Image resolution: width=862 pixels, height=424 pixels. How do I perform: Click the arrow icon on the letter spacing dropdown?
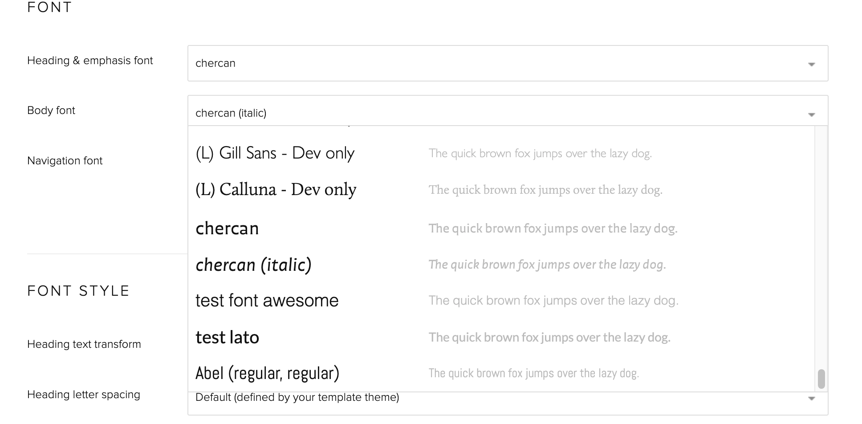point(811,399)
